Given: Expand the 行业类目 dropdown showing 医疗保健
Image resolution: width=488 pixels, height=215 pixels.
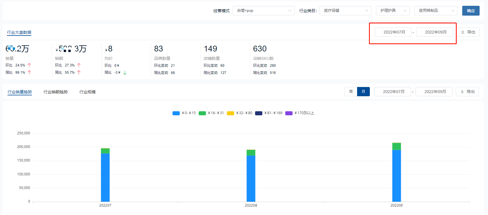Looking at the screenshot, I should tap(345, 11).
